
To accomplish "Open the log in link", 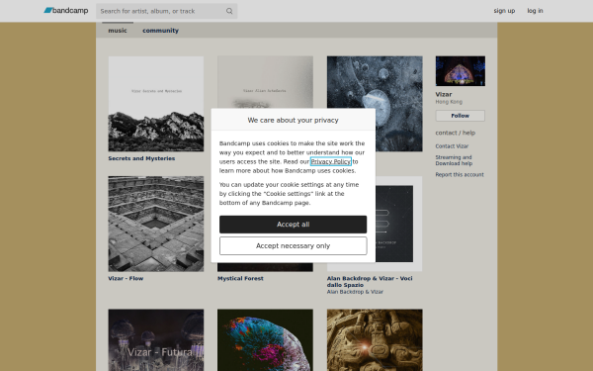I will click(535, 11).
